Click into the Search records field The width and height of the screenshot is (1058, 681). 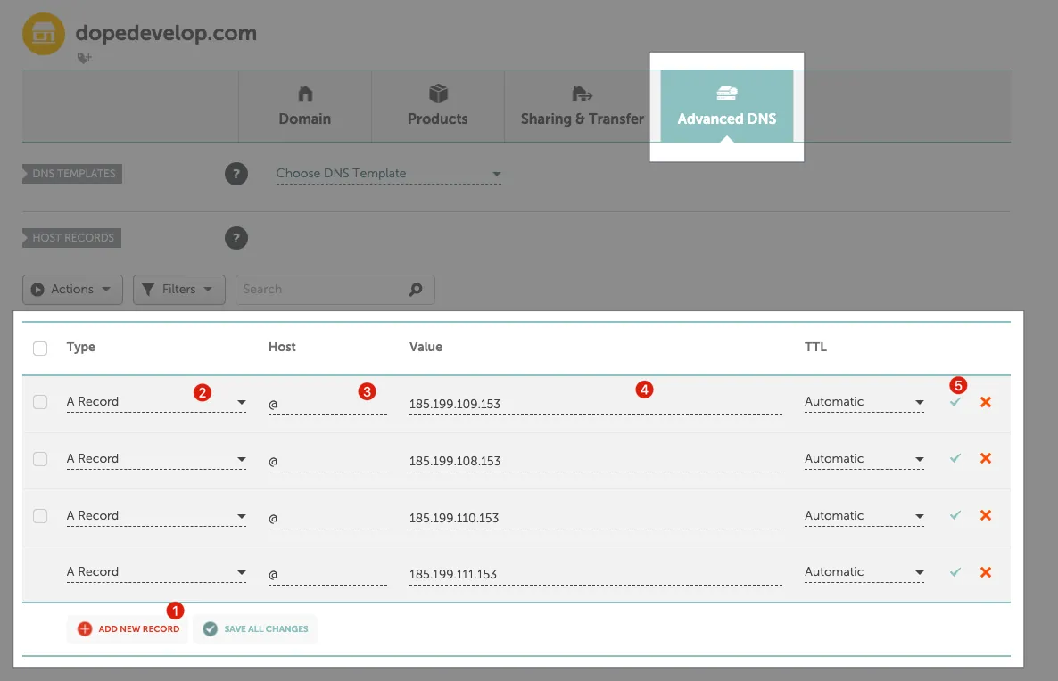321,290
